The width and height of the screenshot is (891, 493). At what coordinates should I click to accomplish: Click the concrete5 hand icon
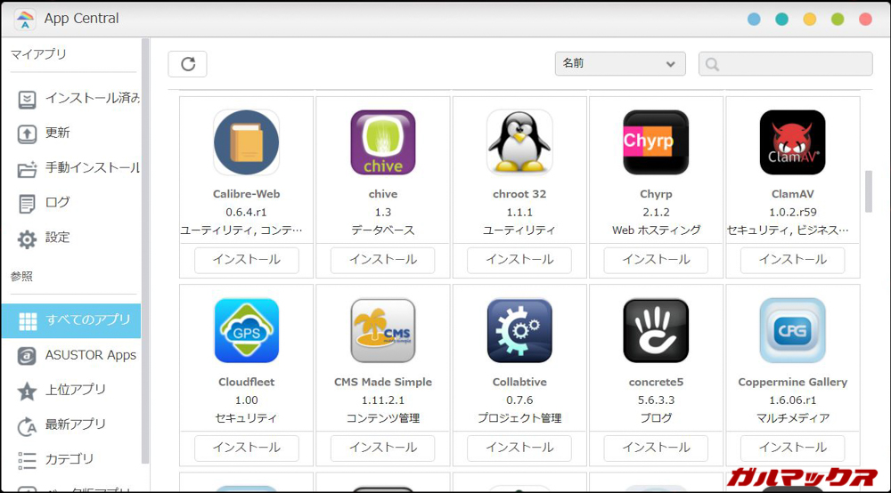(656, 330)
